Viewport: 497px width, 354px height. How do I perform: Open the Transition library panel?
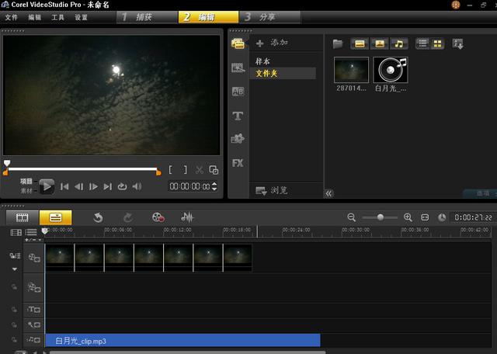tap(238, 92)
